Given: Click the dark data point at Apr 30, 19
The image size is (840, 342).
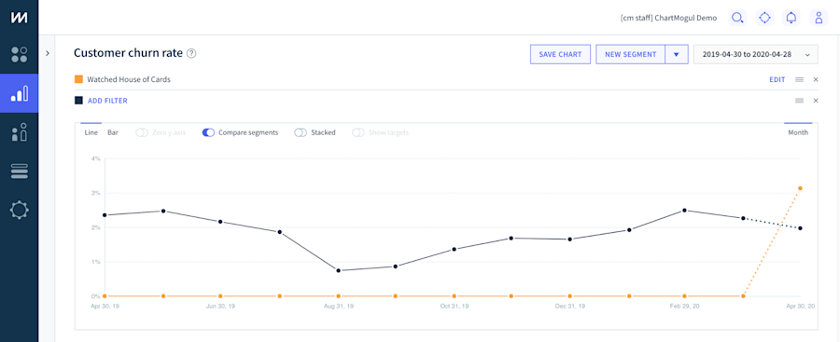Looking at the screenshot, I should (x=105, y=215).
